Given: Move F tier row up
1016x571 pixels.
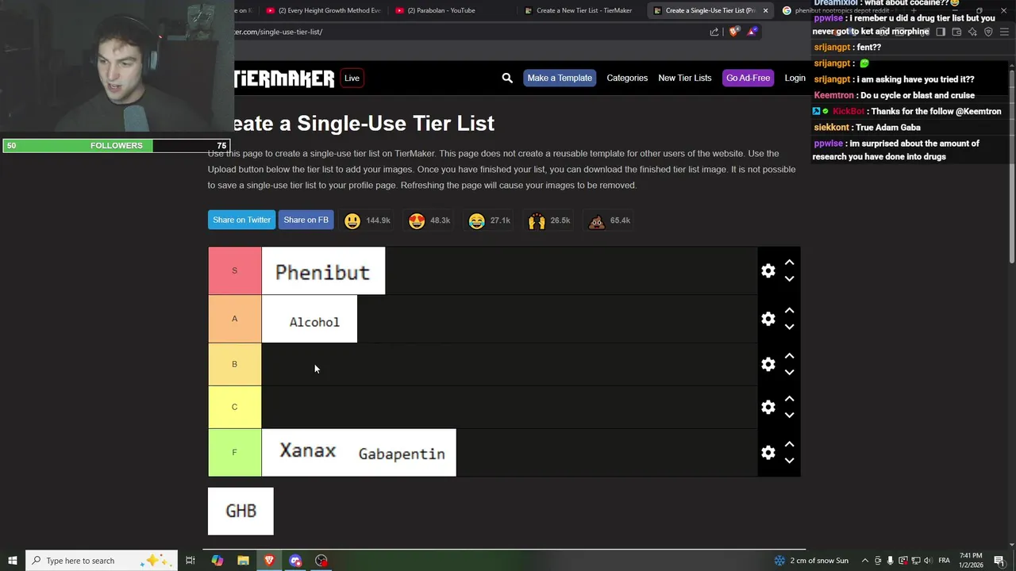Looking at the screenshot, I should [789, 444].
